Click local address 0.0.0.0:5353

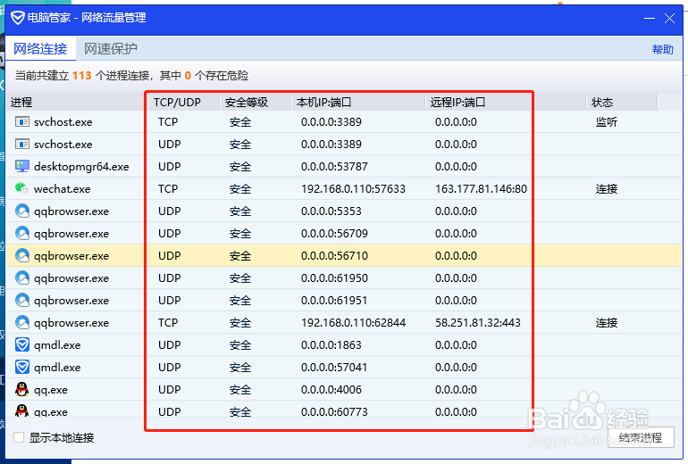tap(331, 211)
